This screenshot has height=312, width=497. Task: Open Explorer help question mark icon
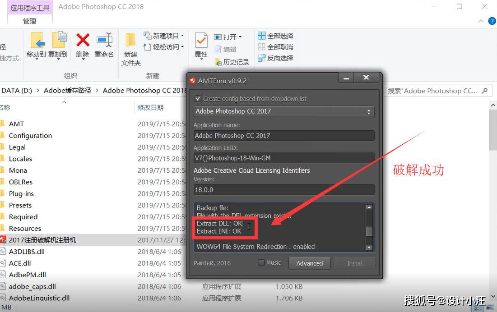pos(492,21)
